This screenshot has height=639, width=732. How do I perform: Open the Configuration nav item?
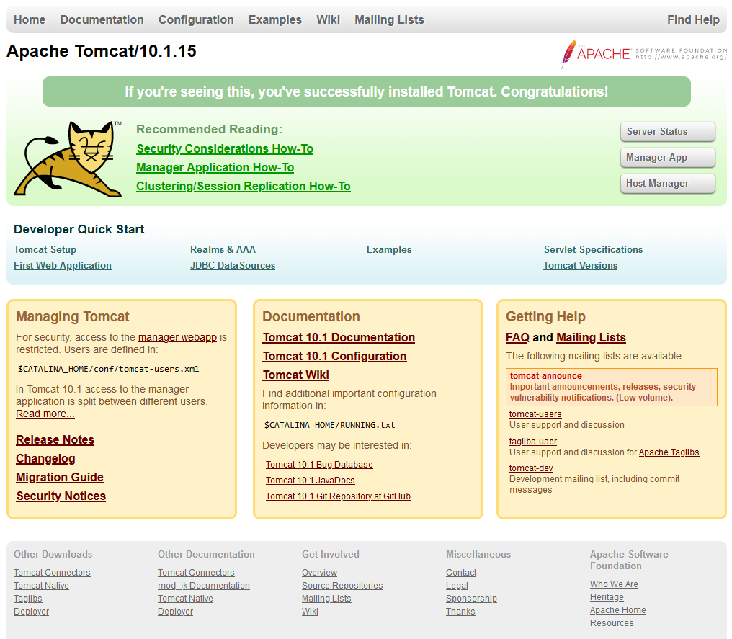point(196,20)
